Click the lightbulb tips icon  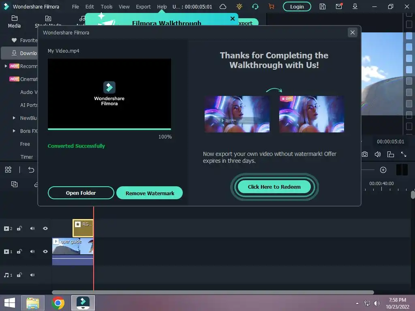pyautogui.click(x=239, y=6)
